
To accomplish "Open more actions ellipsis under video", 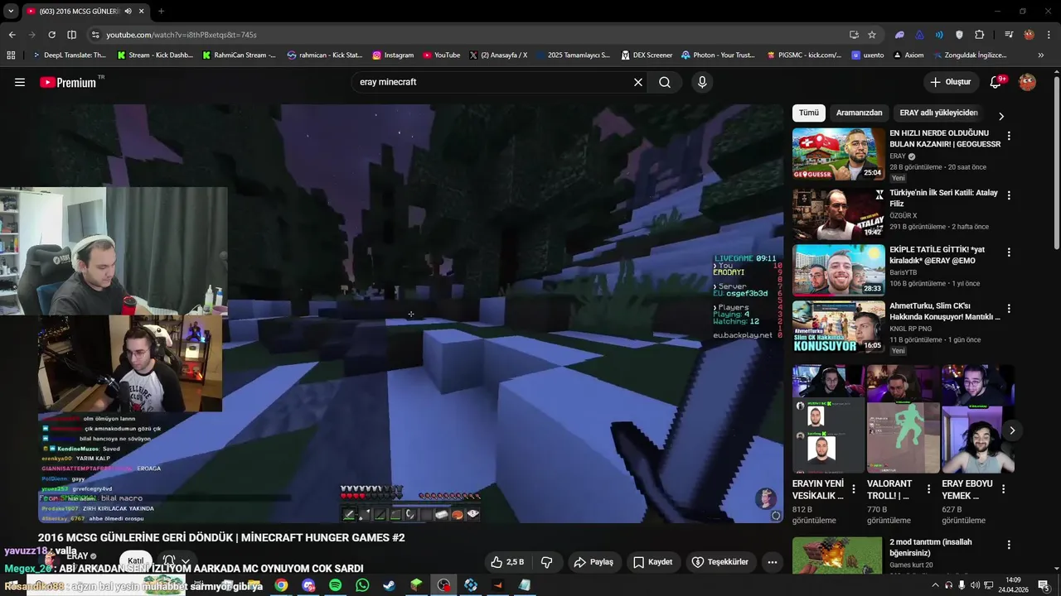I will point(773,562).
